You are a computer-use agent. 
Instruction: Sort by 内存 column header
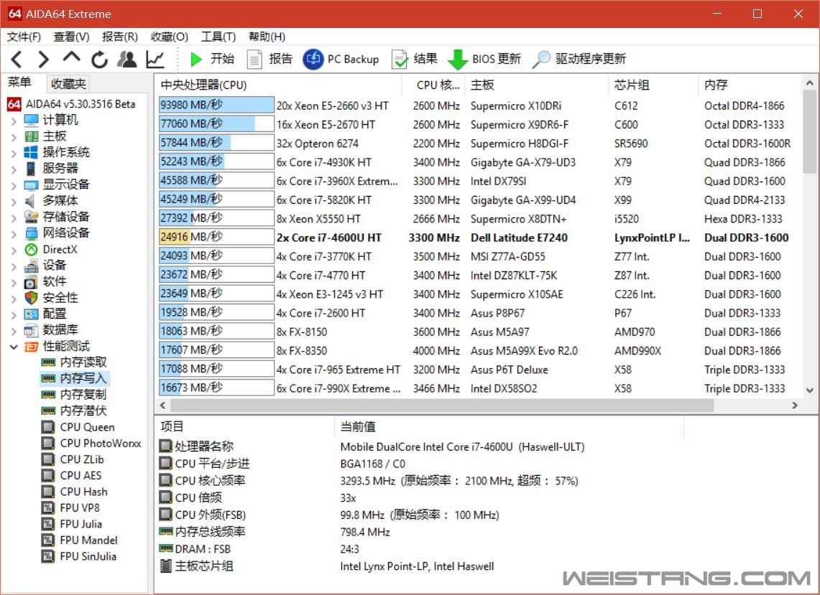750,85
